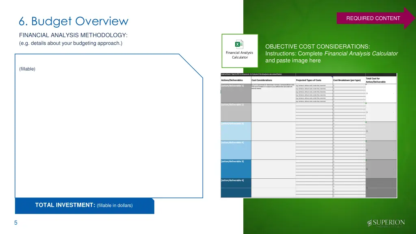The height and width of the screenshot is (234, 416).
Task: Click the 6. Budget Overview title
Action: tap(74, 21)
